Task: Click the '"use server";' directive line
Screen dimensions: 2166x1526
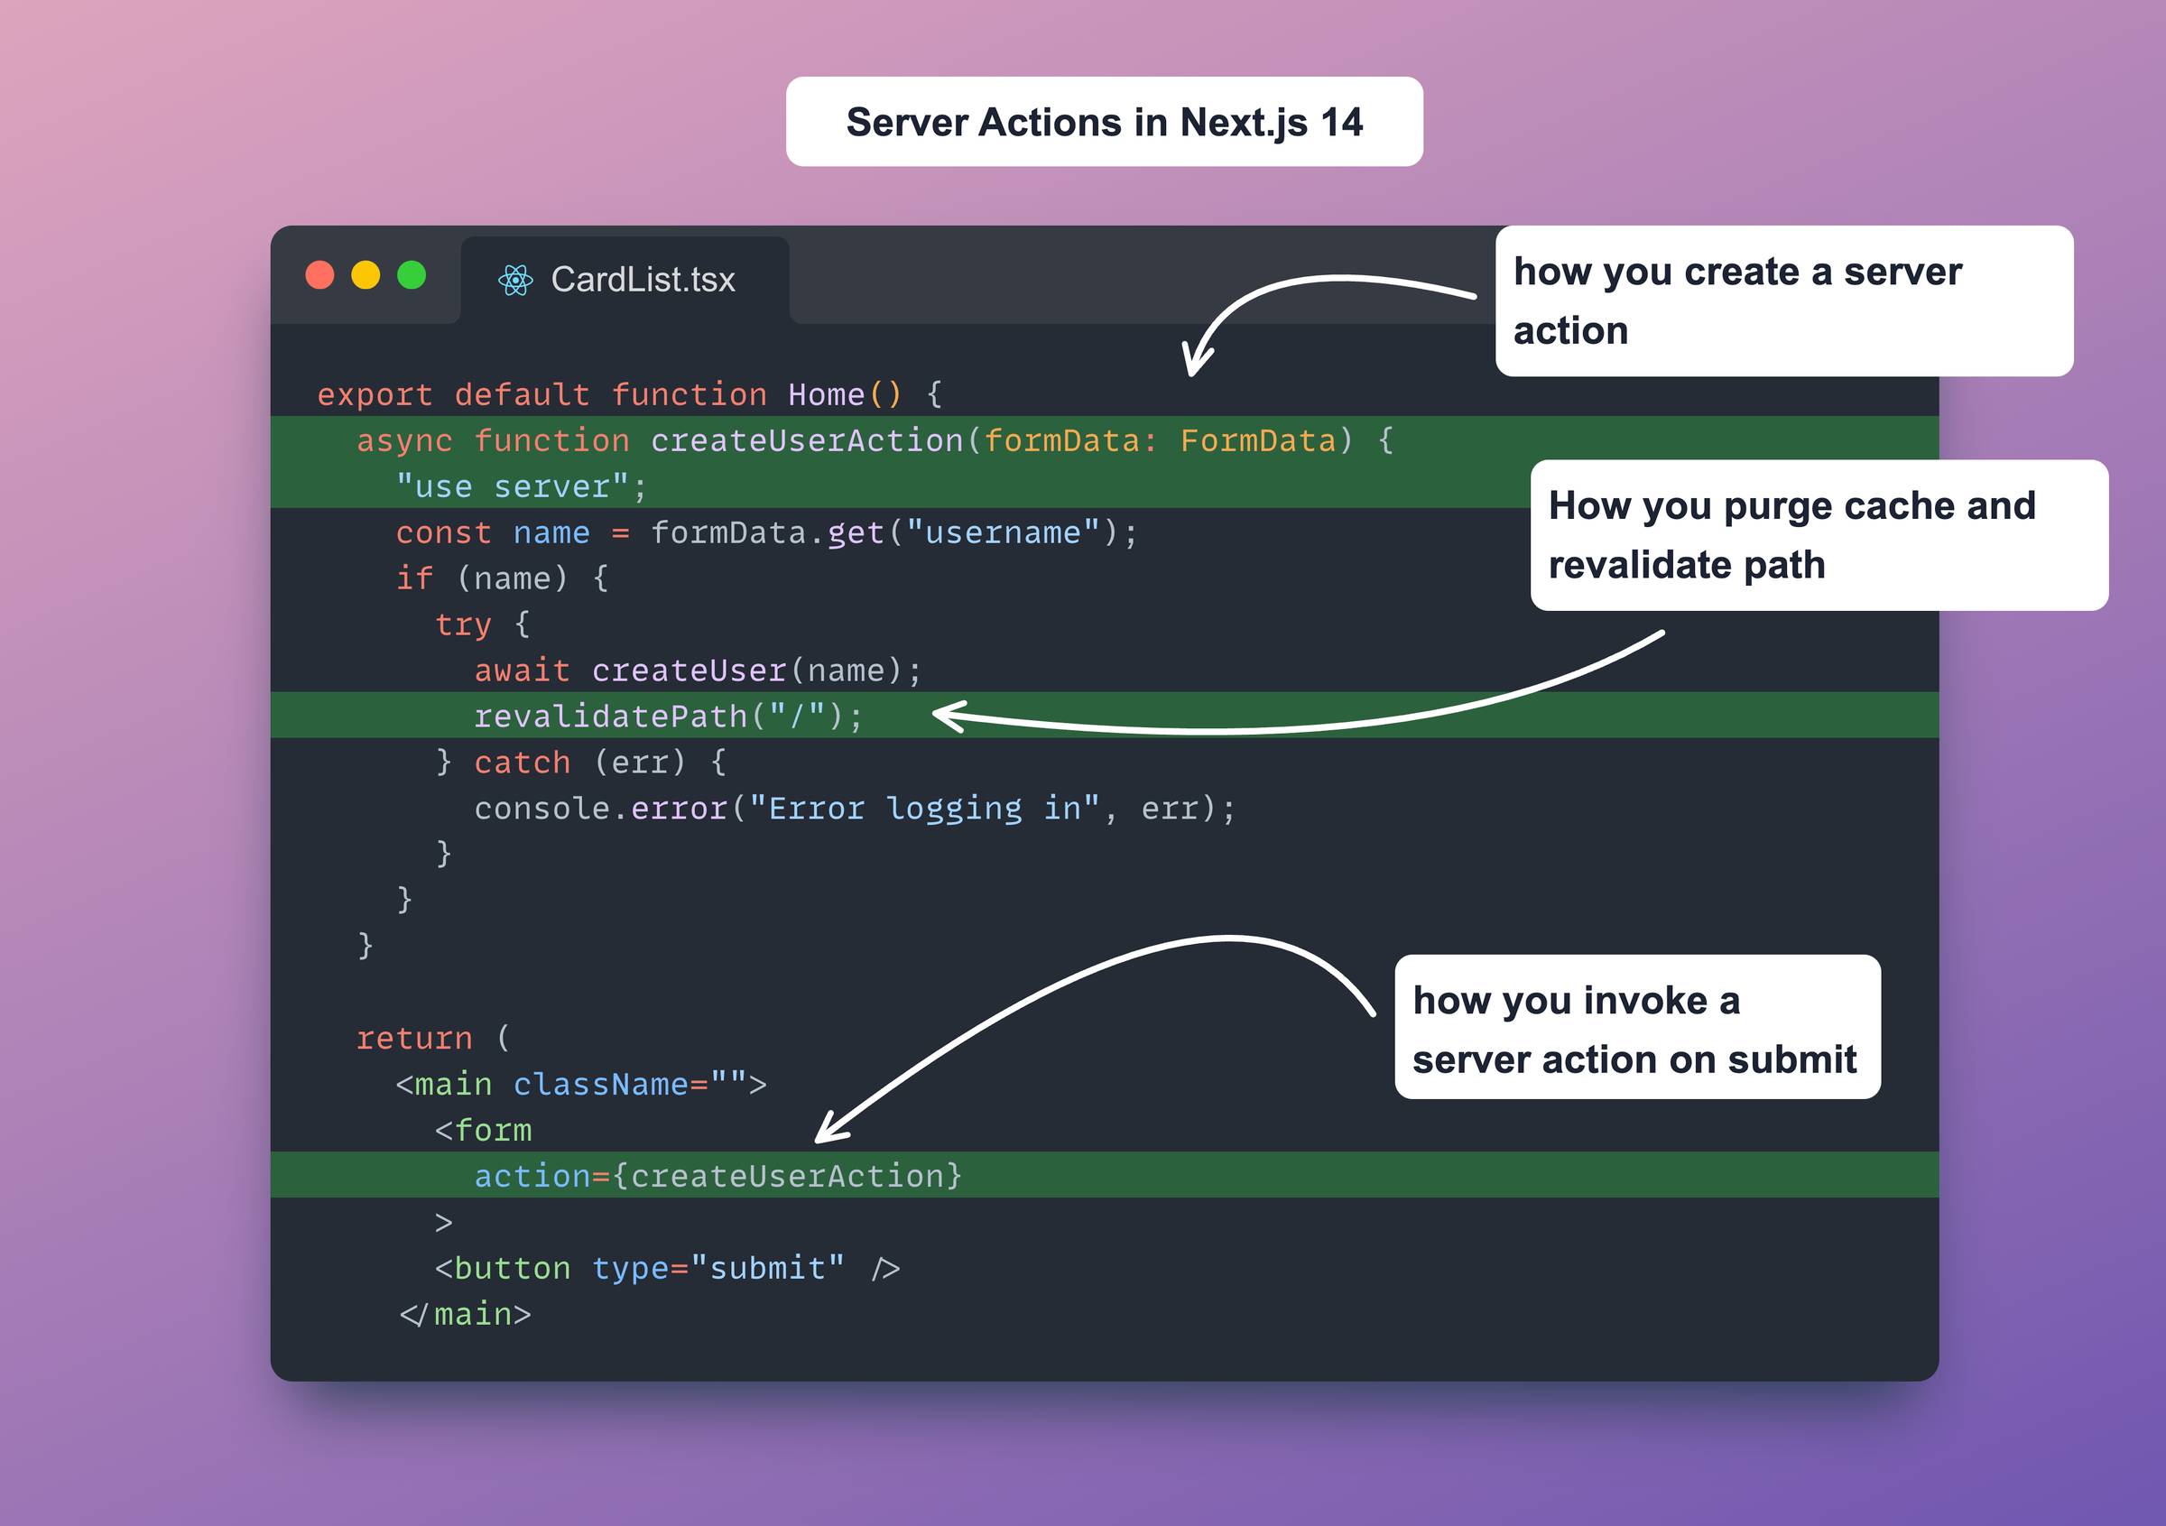Action: [x=522, y=486]
